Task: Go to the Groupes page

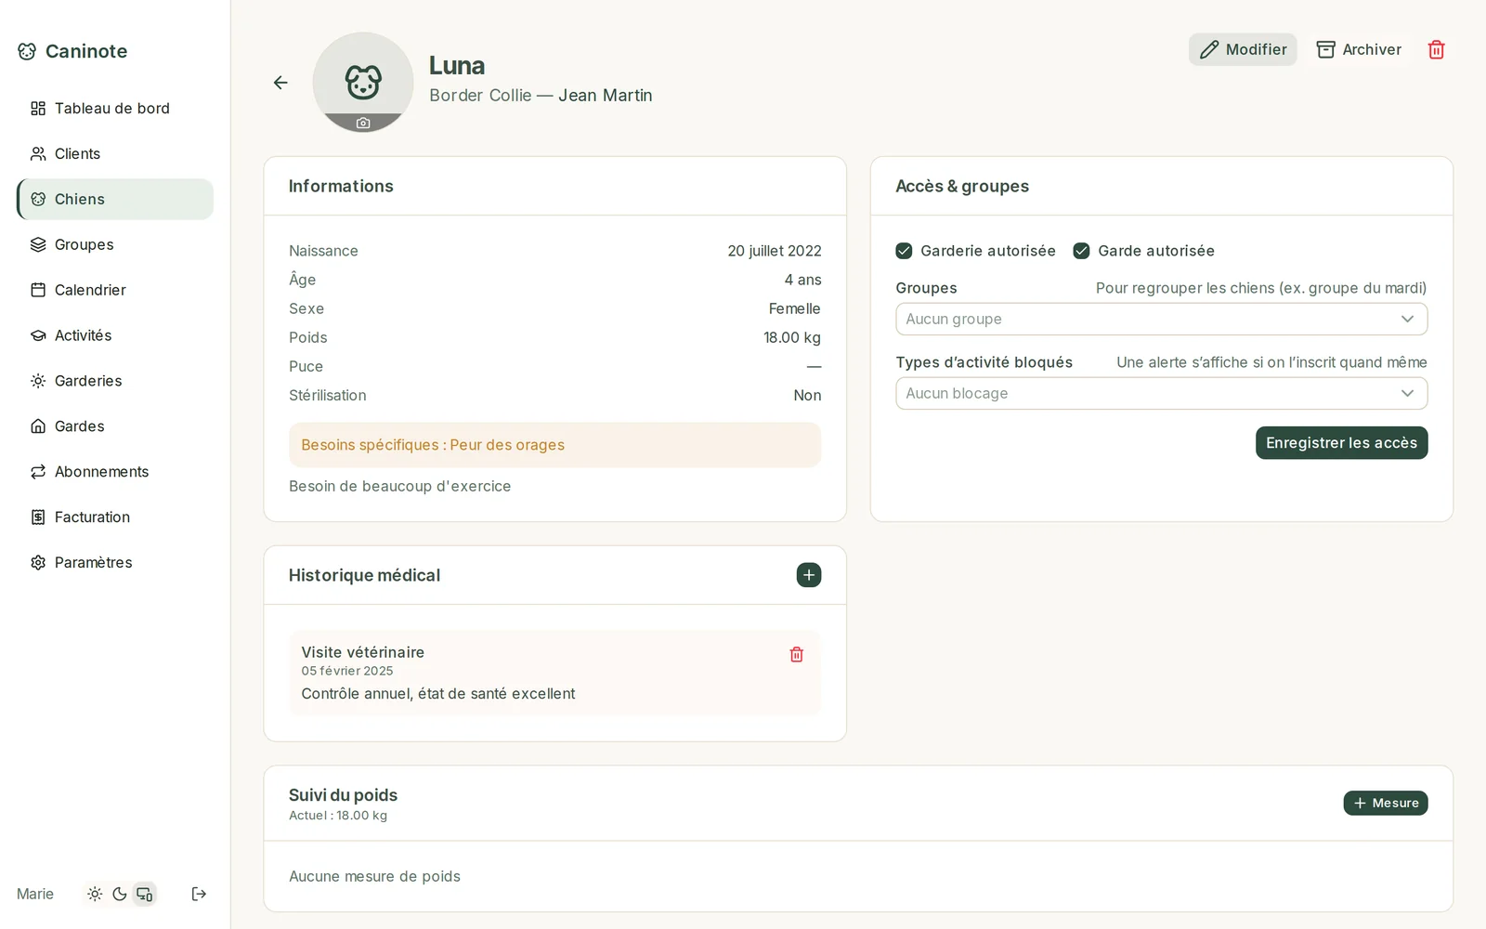Action: coord(115,245)
